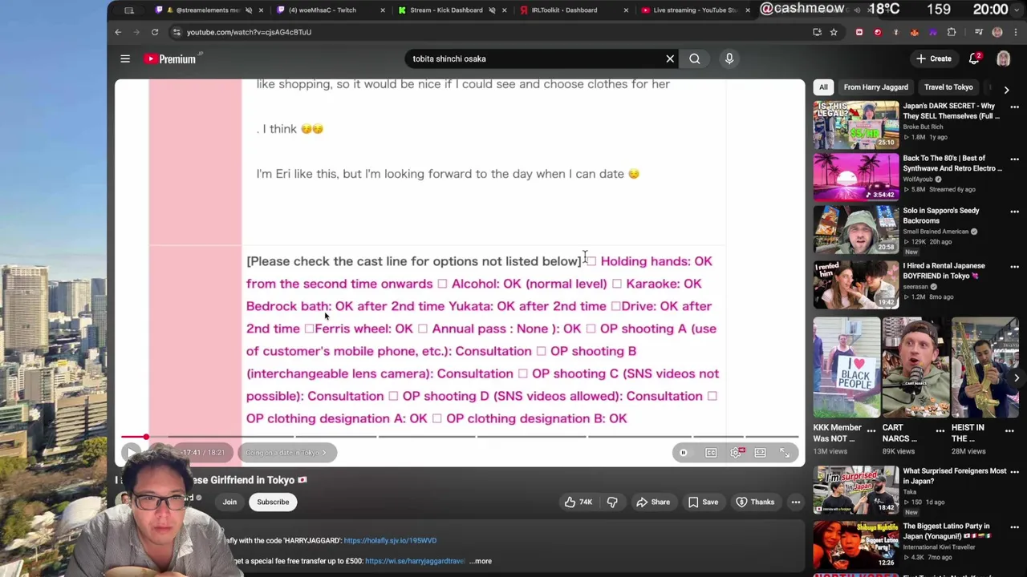Bookmark this page with the star icon
The width and height of the screenshot is (1027, 577).
pos(834,32)
